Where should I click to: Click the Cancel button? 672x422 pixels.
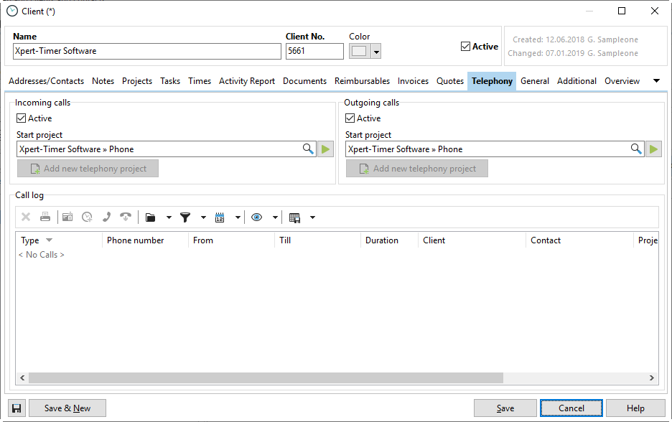pyautogui.click(x=571, y=408)
